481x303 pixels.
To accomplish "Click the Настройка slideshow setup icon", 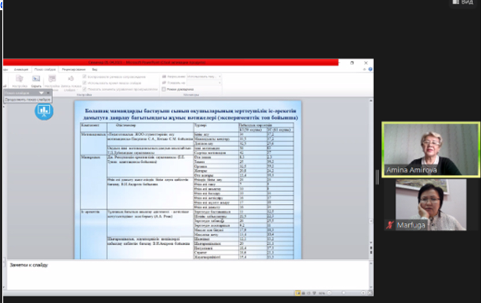I will tap(19, 80).
